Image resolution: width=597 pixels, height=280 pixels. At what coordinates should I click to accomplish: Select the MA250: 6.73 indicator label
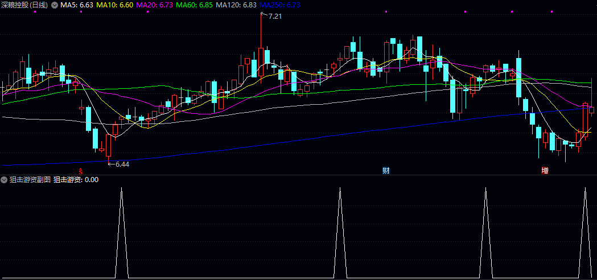[280, 5]
